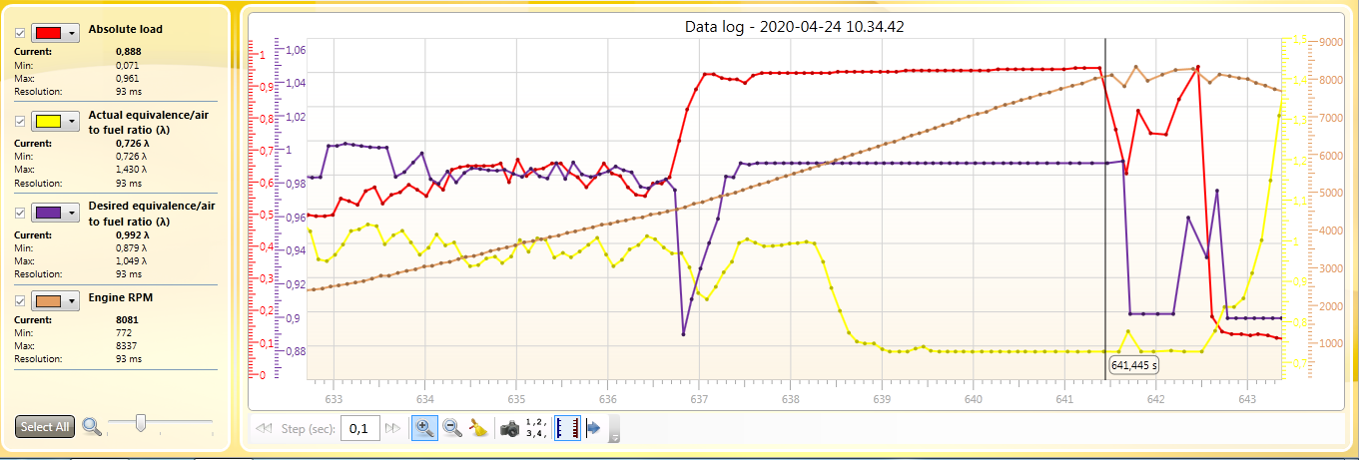Click the broom clear icon
This screenshot has width=1359, height=460.
(480, 428)
